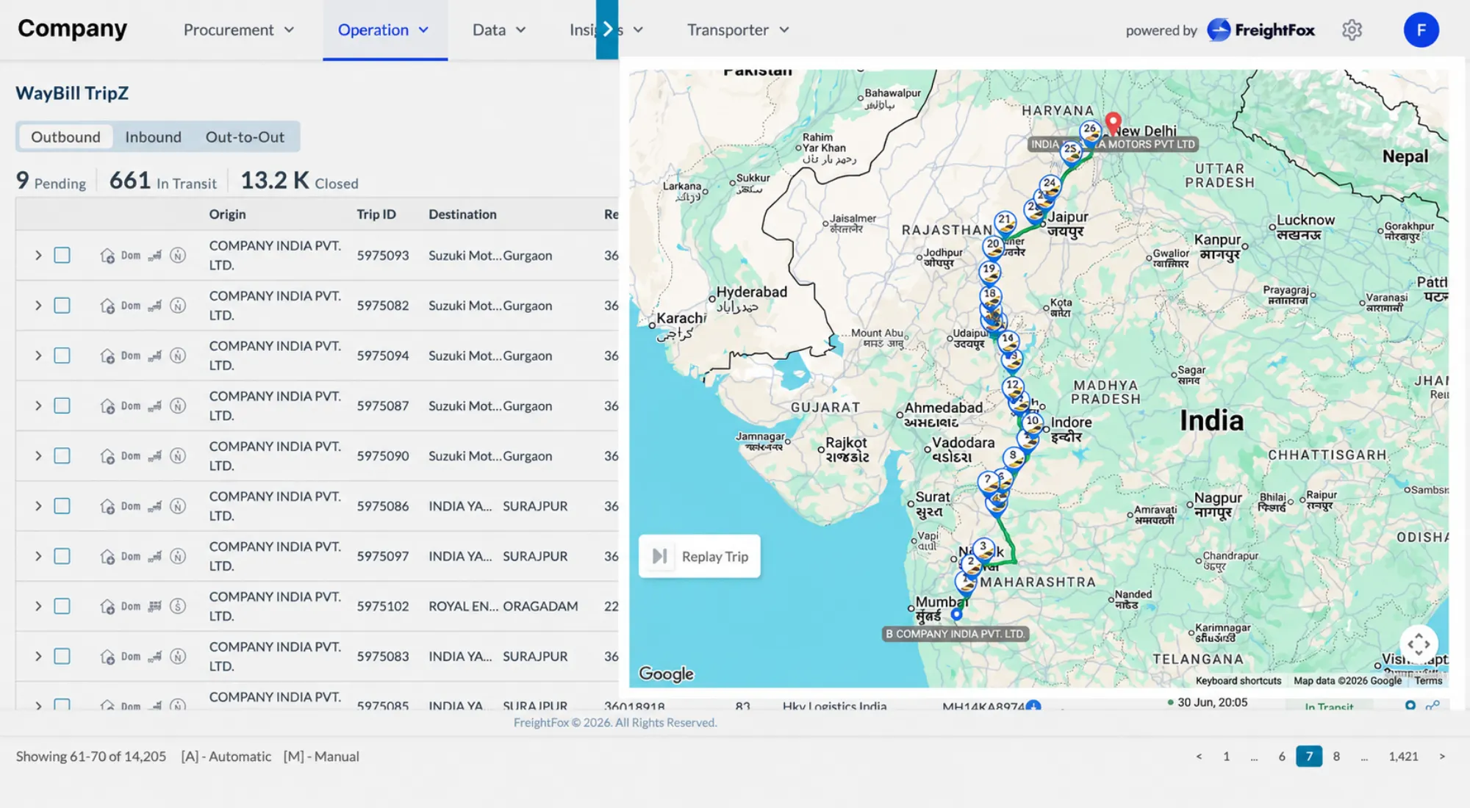
Task: Click the home icon in trip 5975090 row
Action: click(107, 456)
